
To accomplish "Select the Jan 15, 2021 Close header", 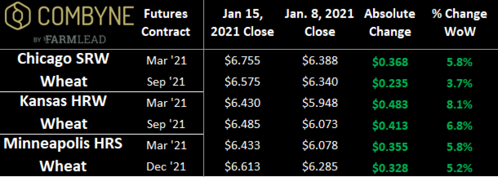I will click(242, 23).
